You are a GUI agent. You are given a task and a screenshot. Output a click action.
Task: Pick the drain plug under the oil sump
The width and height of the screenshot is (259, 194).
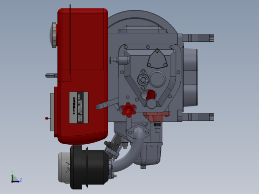click(143, 167)
